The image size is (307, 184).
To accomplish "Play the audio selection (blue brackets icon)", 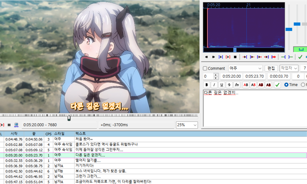I will click(221, 57).
